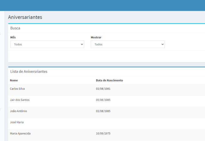Click birth date 05/06/1985
Screen dimensions: 205x141
(103, 100)
